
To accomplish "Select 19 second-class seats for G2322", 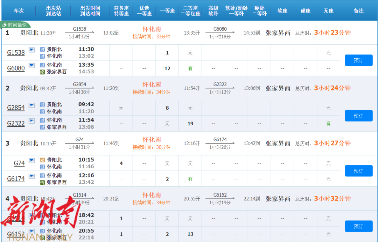I will click(190, 124).
